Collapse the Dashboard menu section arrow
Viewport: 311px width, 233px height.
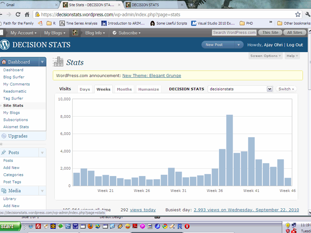coord(42,62)
